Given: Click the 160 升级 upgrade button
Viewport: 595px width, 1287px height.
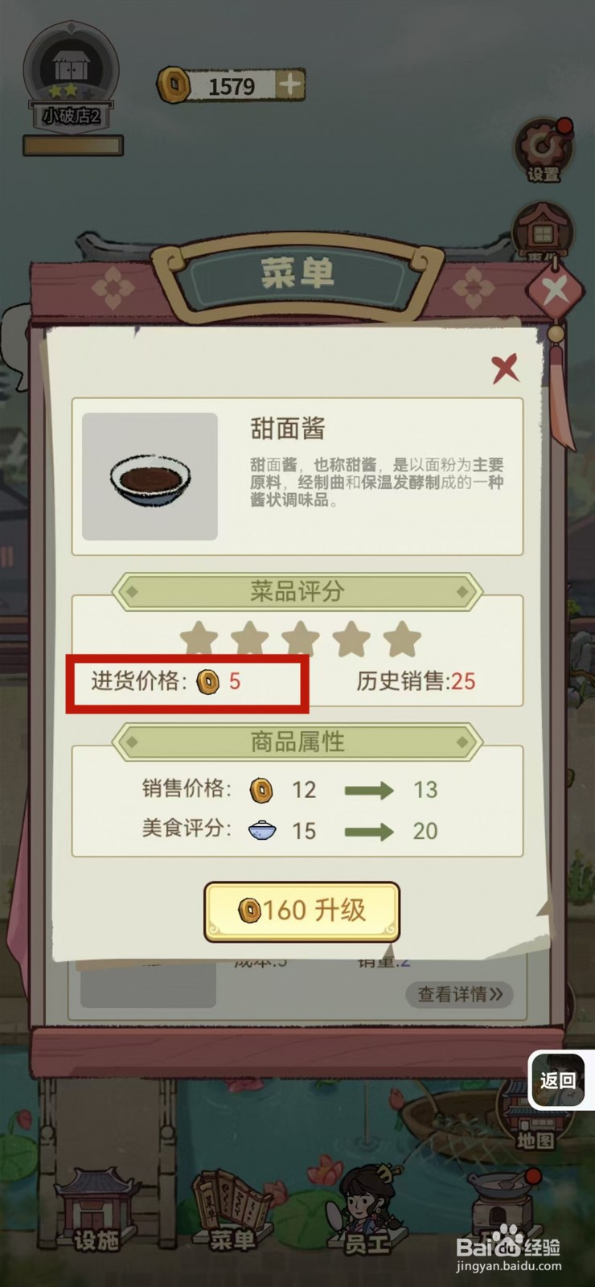Looking at the screenshot, I should point(302,911).
